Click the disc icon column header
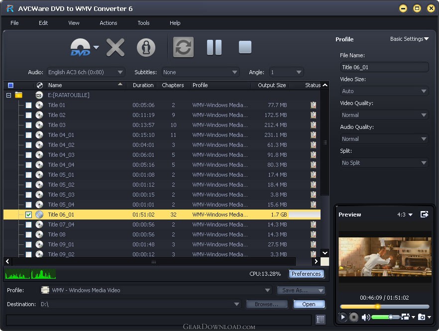Screen dimensions: 439x331 tap(40, 85)
